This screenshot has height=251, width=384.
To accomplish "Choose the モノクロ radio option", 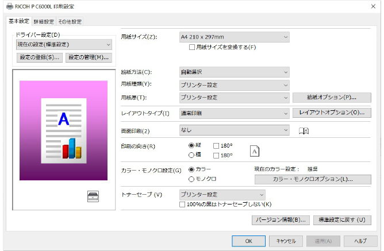I will (x=191, y=179).
